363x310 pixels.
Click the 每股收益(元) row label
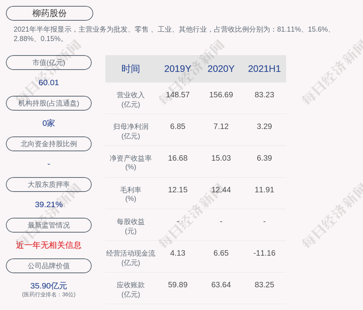tap(131, 226)
